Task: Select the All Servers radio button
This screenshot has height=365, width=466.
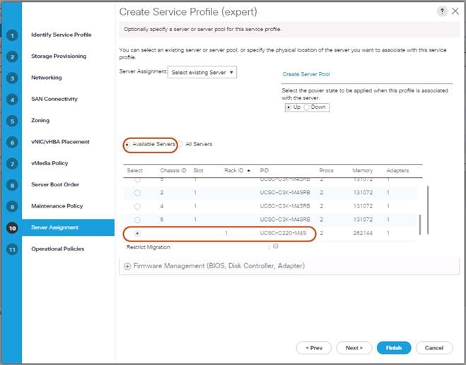Action: 180,144
